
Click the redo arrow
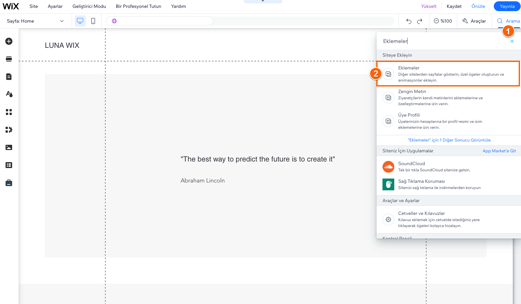pos(419,21)
